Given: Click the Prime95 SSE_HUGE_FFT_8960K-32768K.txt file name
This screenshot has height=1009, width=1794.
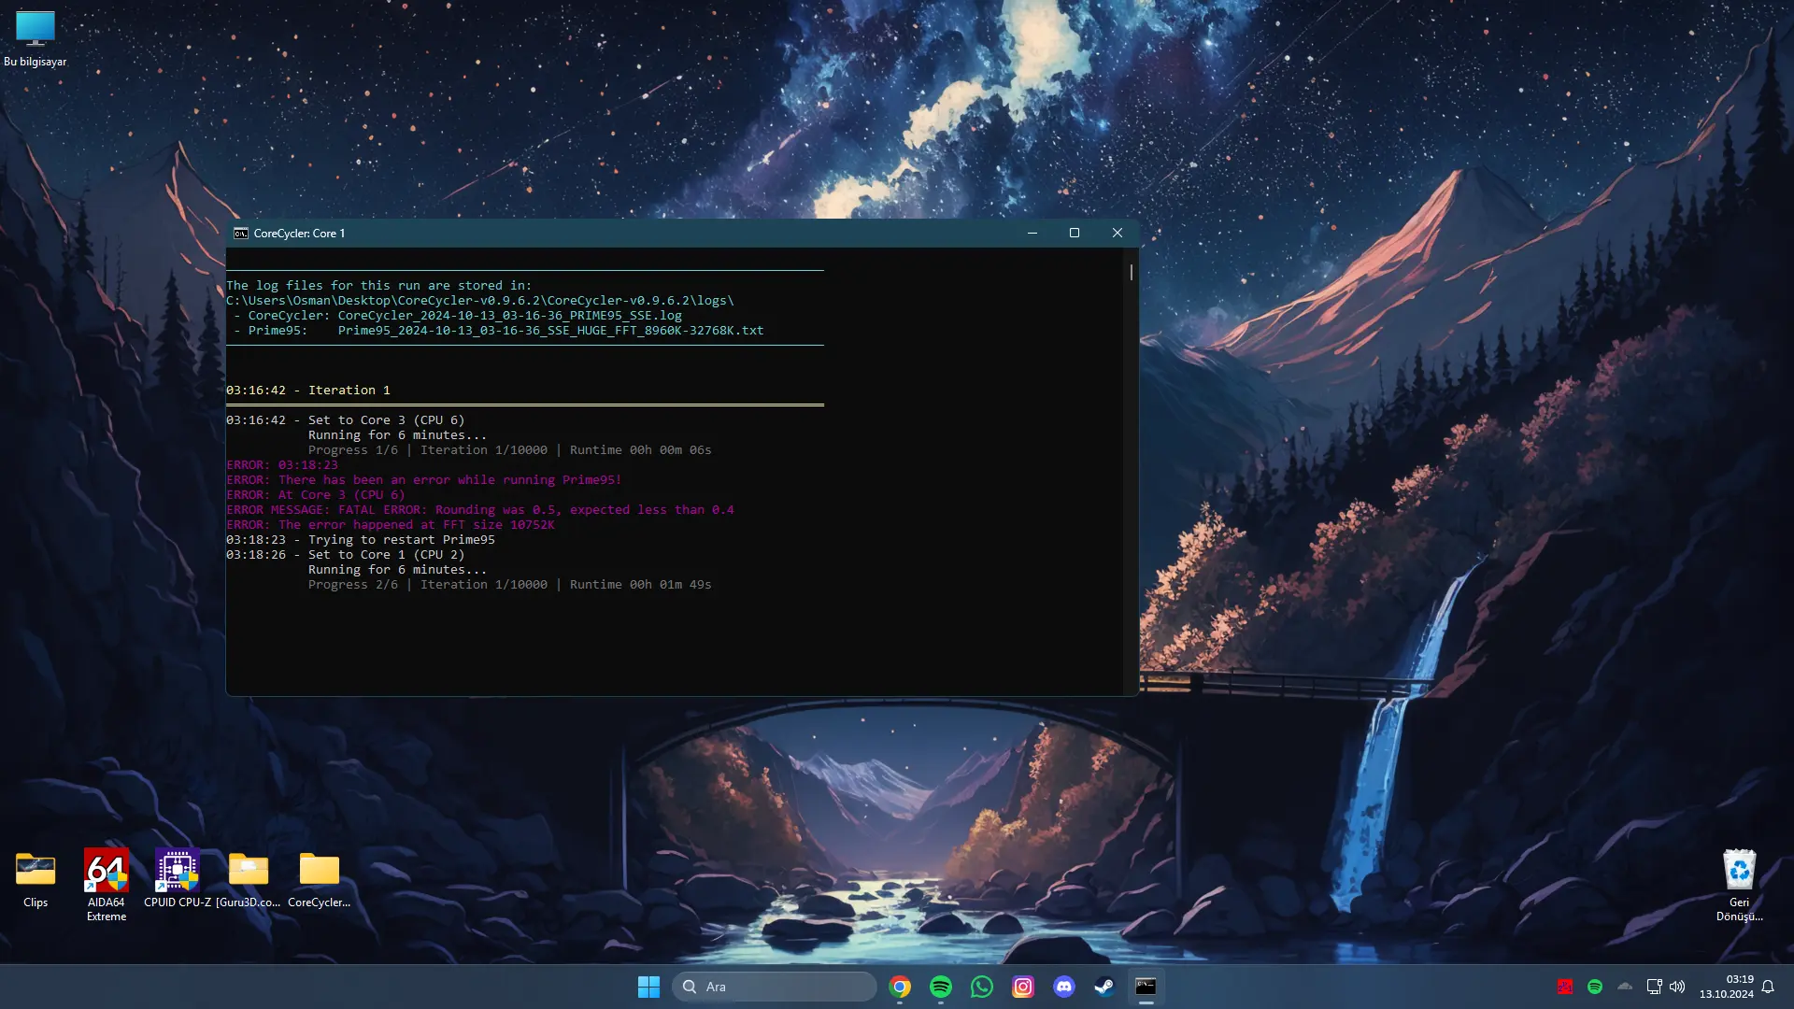Looking at the screenshot, I should point(551,331).
